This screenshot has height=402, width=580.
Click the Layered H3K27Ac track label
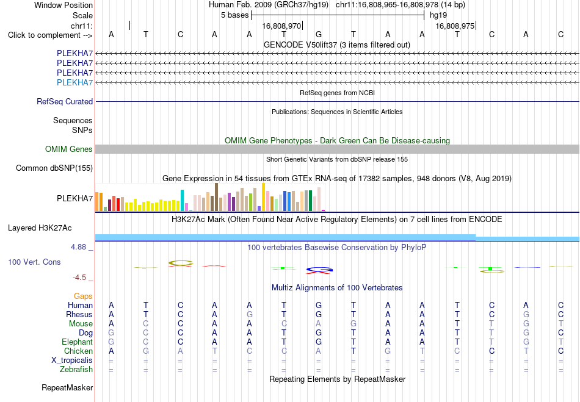pyautogui.click(x=40, y=228)
